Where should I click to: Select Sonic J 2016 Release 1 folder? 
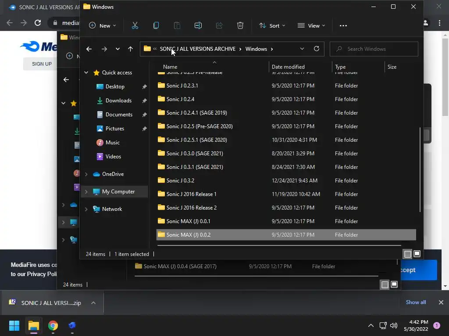[x=286, y=194]
